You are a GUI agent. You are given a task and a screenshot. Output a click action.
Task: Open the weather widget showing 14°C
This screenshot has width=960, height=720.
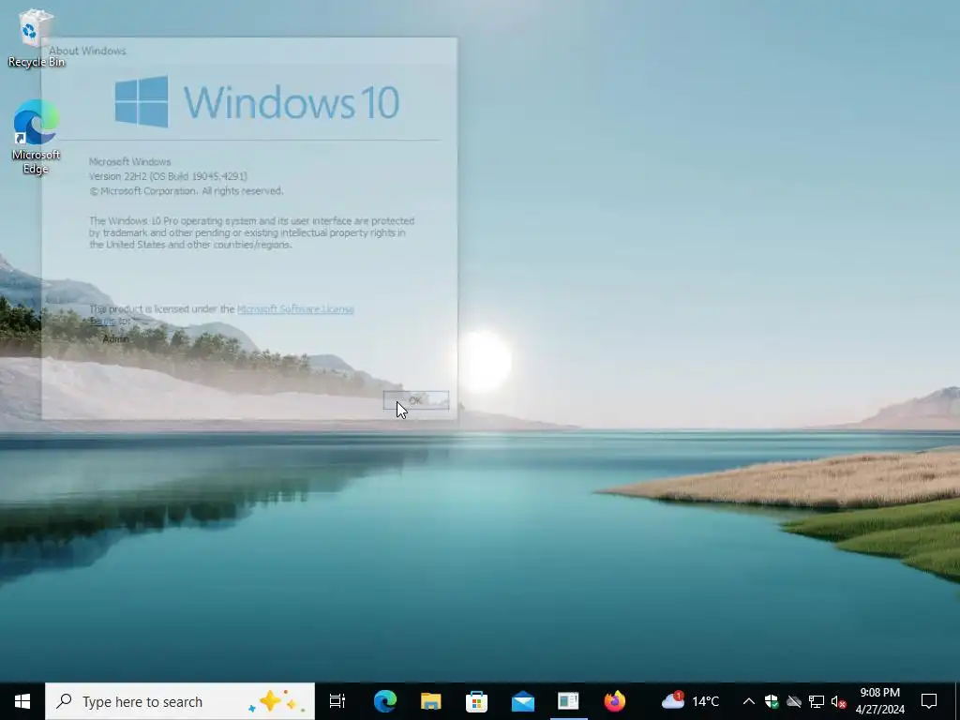coord(691,701)
